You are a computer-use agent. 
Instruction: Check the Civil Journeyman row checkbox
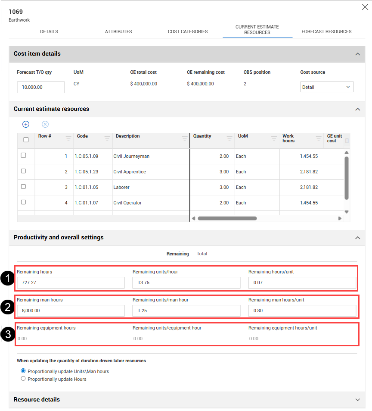[x=24, y=155]
